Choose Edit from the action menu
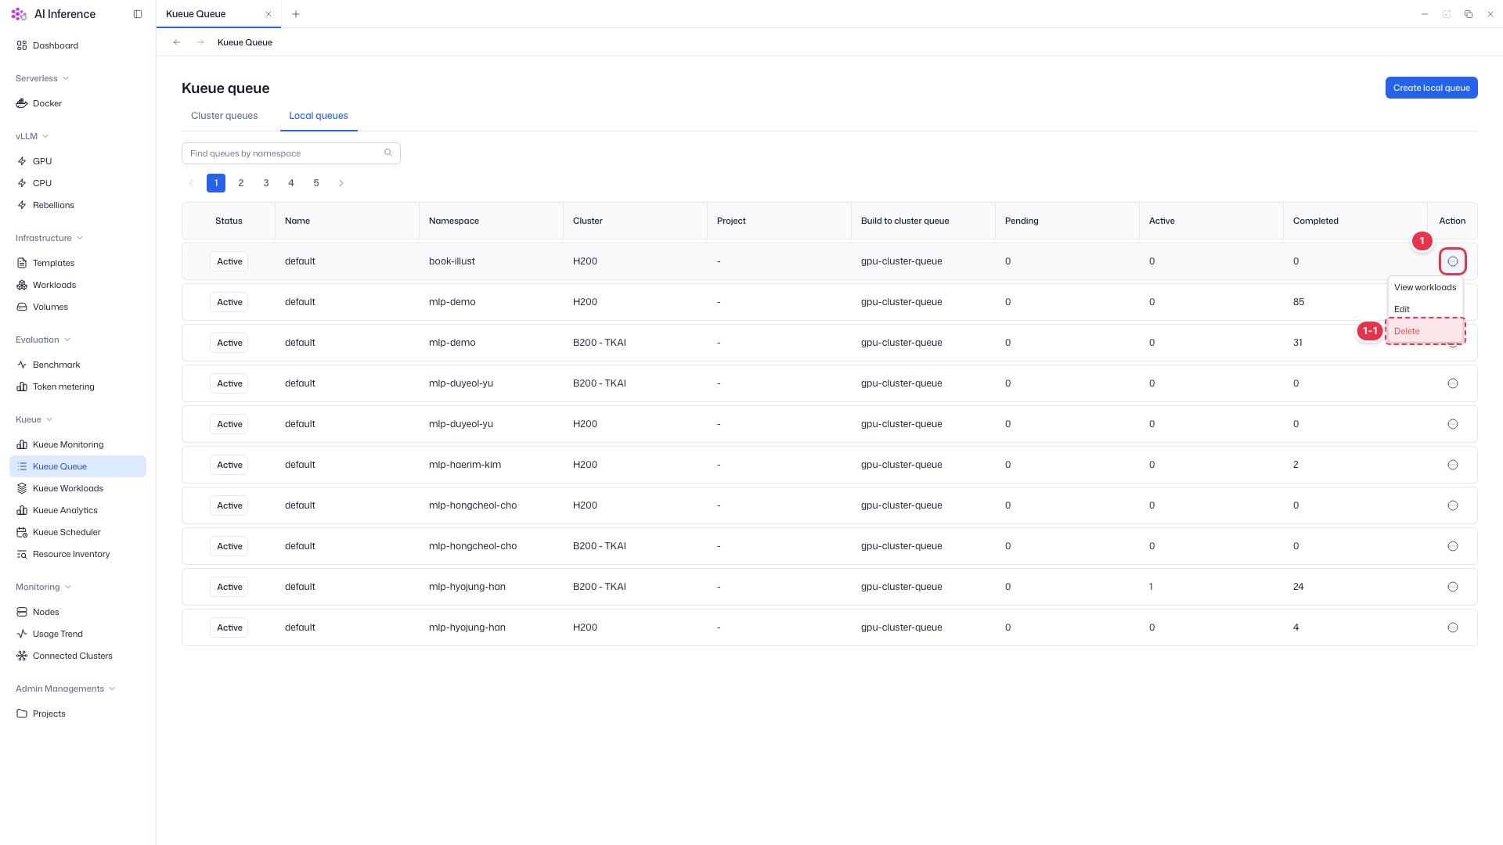 pyautogui.click(x=1425, y=309)
